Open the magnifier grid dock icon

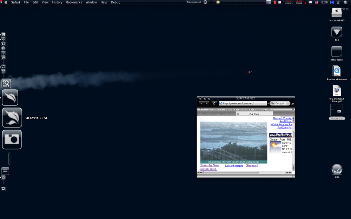pos(6,83)
